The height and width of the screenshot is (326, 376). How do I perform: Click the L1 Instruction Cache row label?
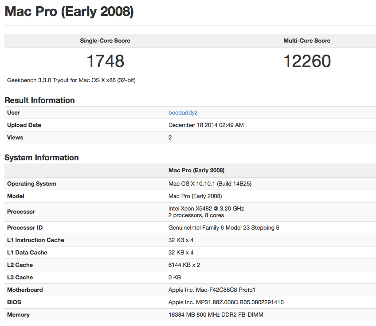35,240
